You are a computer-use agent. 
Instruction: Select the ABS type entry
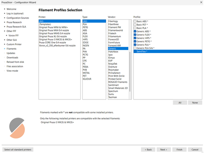(x=94, y=30)
